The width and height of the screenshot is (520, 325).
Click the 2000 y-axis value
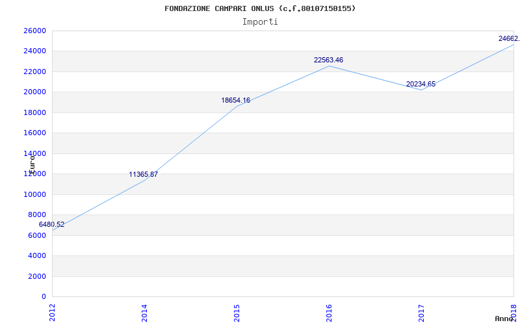[37, 276]
